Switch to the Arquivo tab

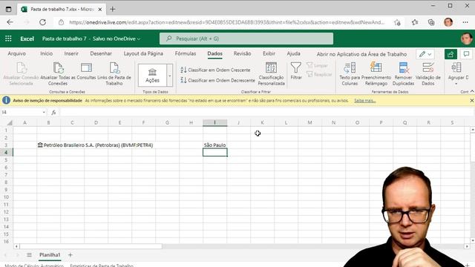point(16,53)
